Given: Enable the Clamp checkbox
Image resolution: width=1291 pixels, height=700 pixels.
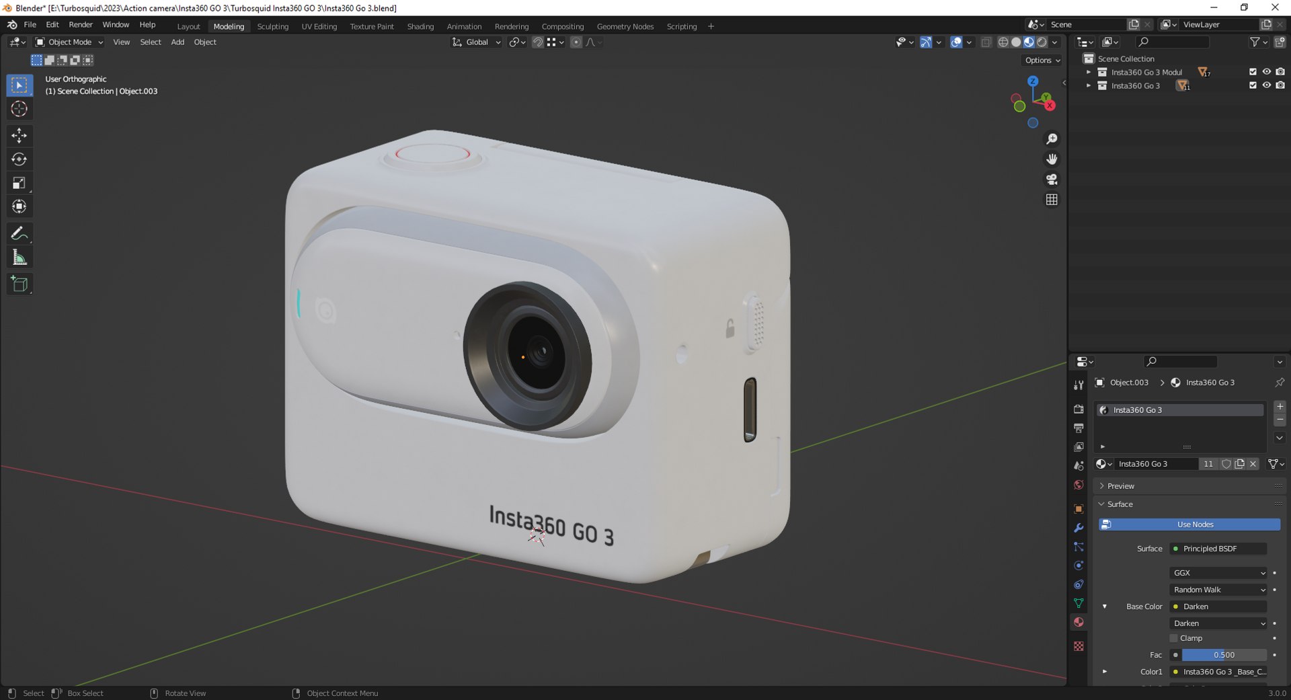Looking at the screenshot, I should pyautogui.click(x=1174, y=638).
